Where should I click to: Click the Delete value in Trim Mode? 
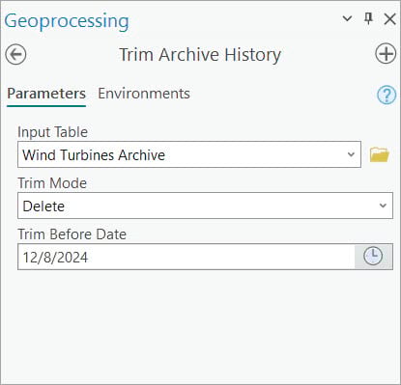point(43,206)
